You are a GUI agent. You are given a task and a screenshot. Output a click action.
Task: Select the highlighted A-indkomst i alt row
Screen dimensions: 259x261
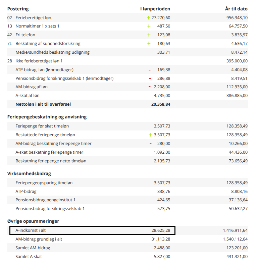92,230
